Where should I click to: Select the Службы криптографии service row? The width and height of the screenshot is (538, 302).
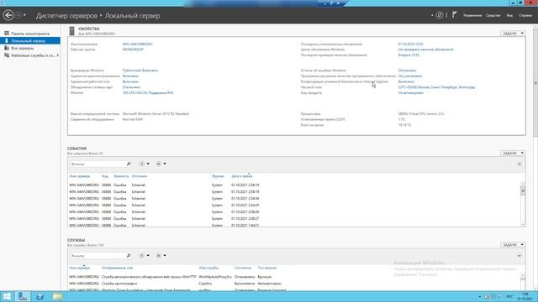[x=295, y=284]
